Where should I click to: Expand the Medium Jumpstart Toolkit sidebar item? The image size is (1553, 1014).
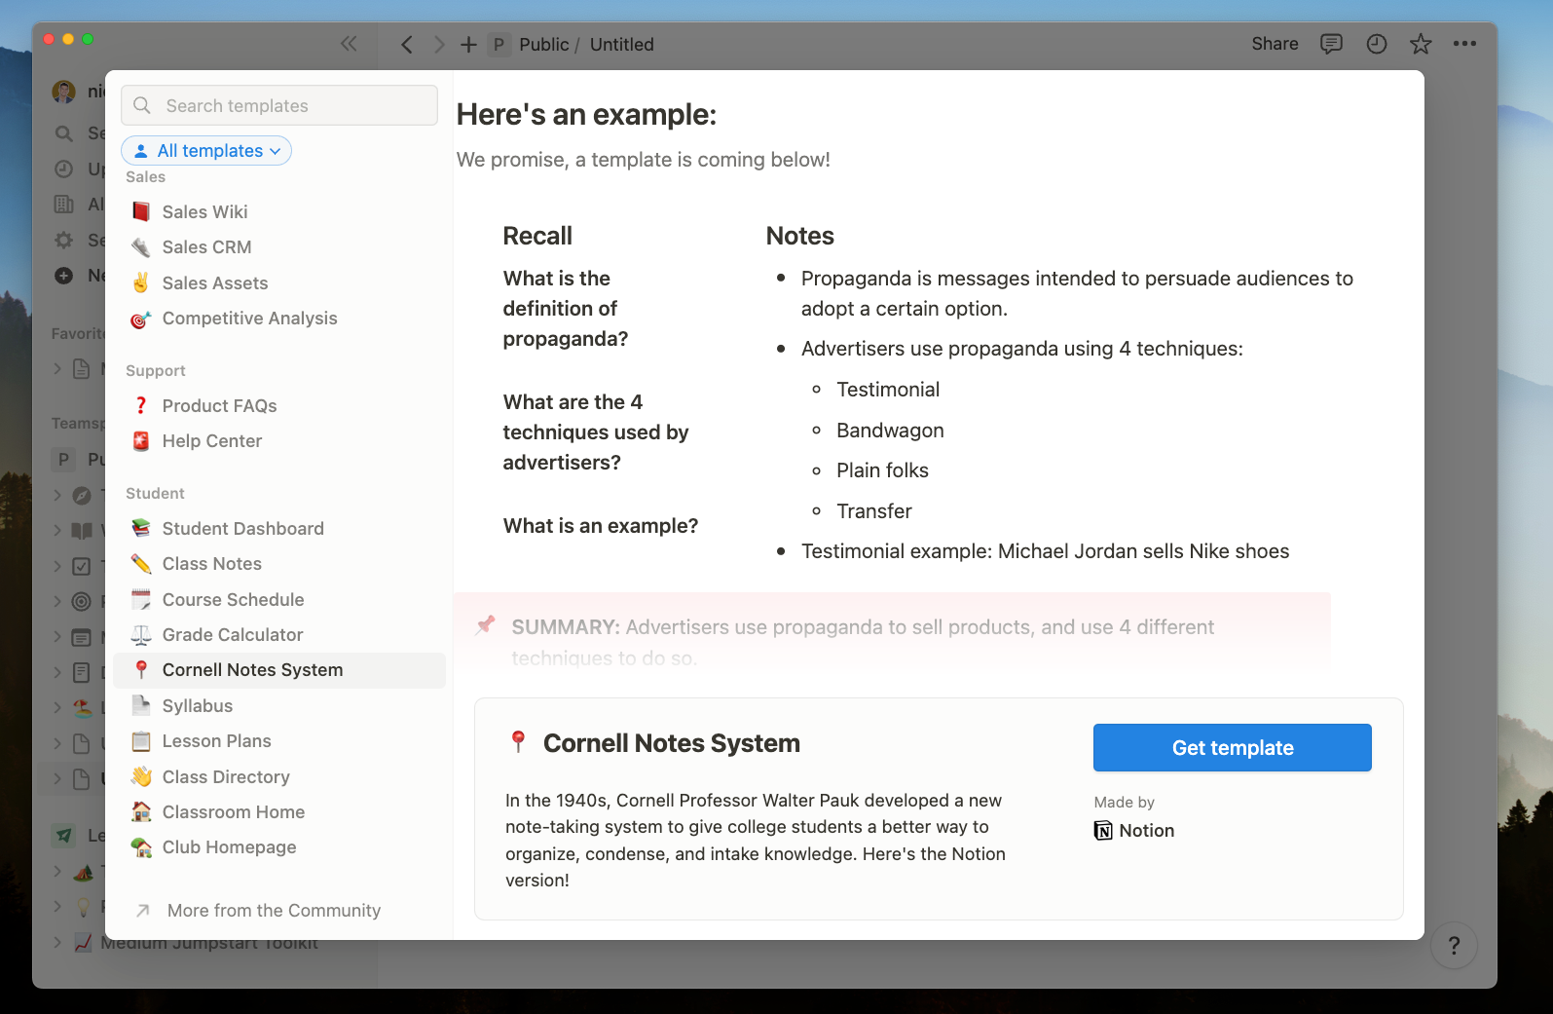[57, 942]
